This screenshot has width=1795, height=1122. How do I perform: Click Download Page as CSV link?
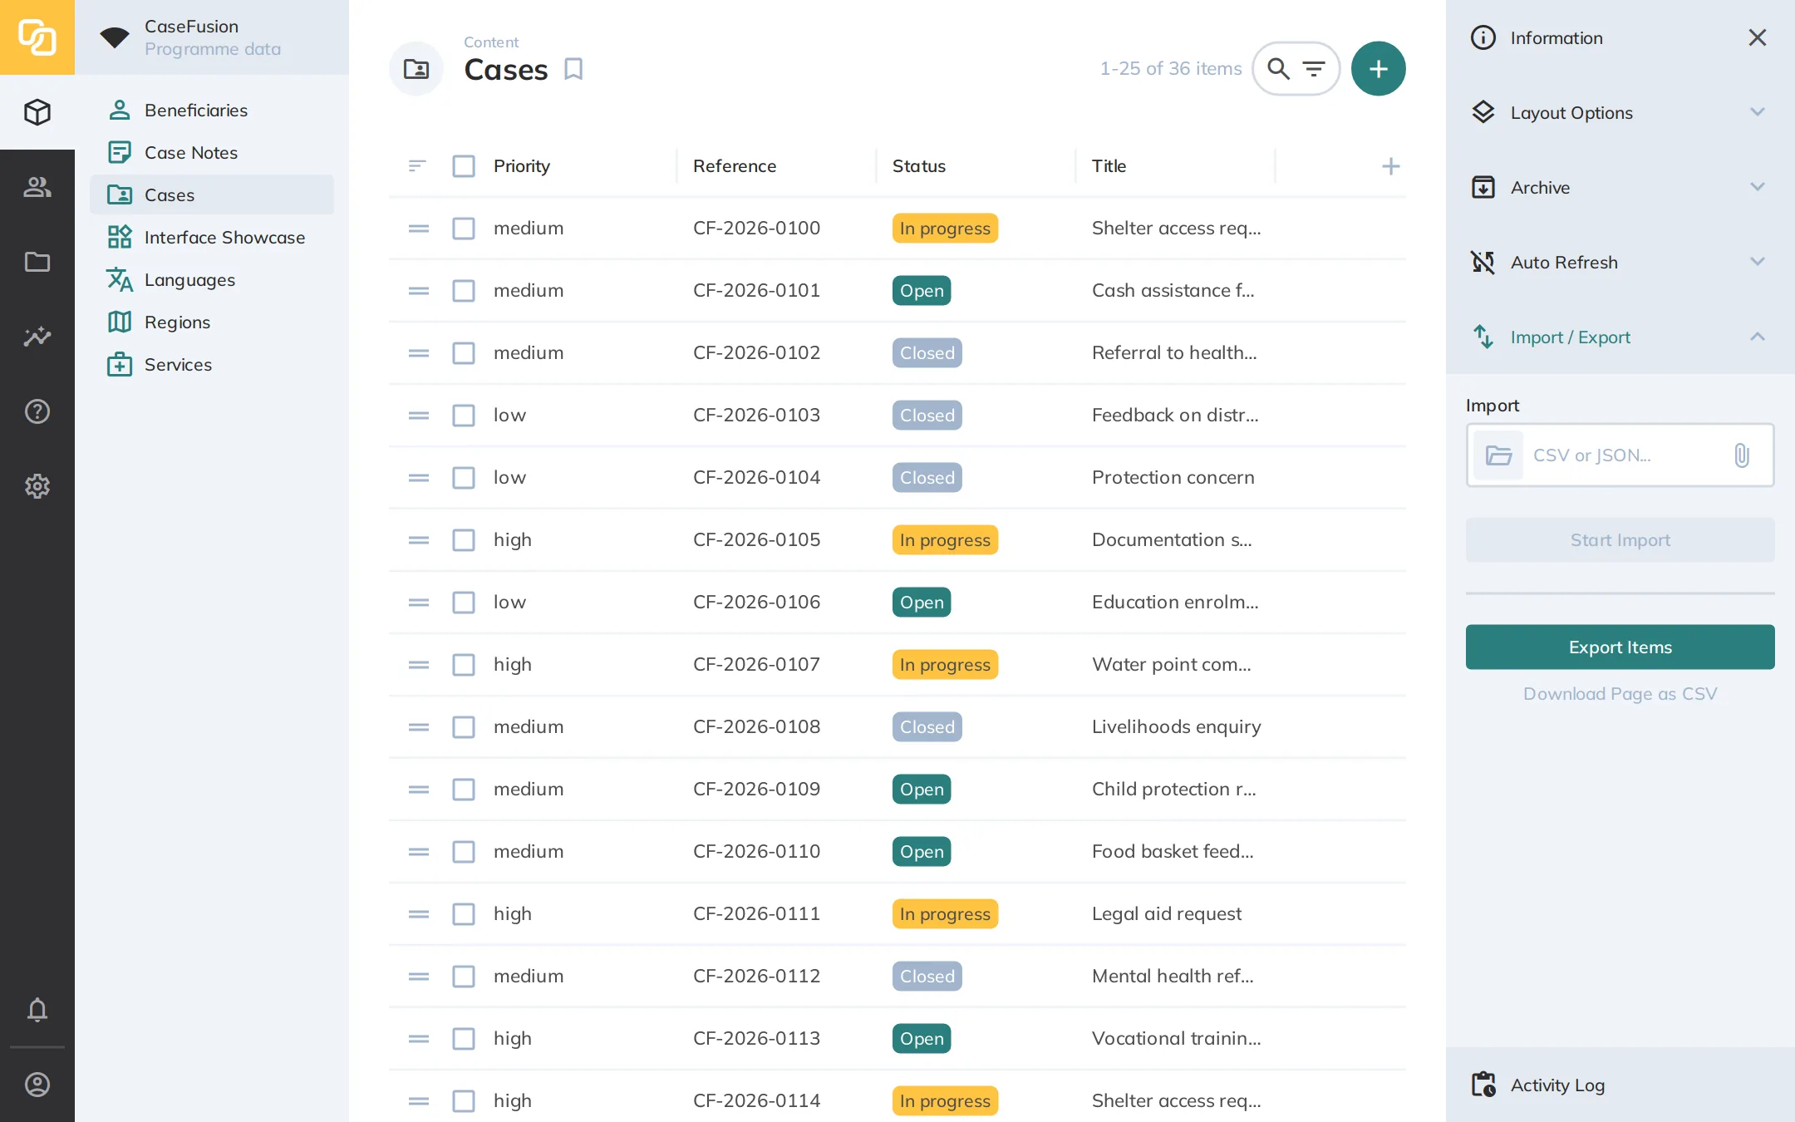1620,694
